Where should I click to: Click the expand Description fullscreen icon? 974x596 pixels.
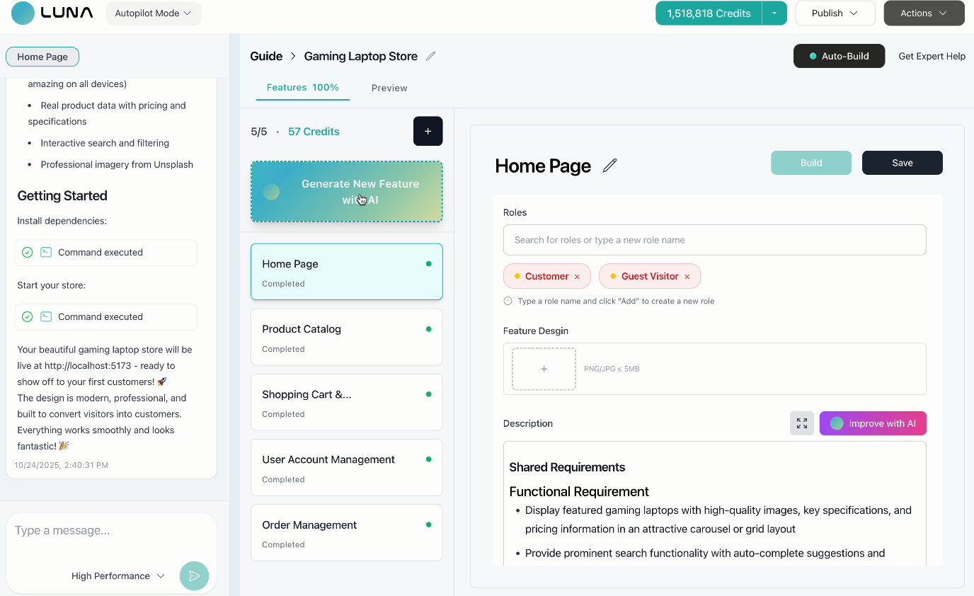click(x=801, y=423)
